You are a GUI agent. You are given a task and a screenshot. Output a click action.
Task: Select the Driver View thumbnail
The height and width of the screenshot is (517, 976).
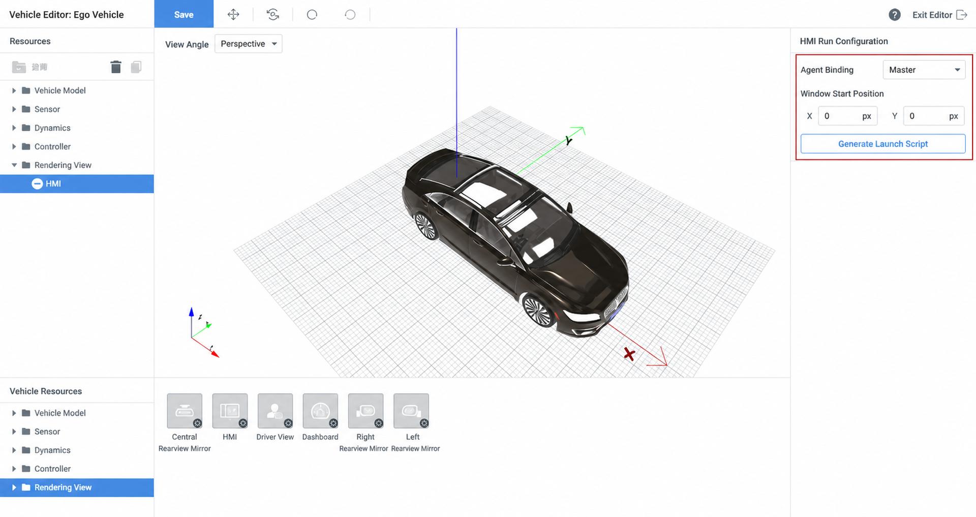pos(275,411)
